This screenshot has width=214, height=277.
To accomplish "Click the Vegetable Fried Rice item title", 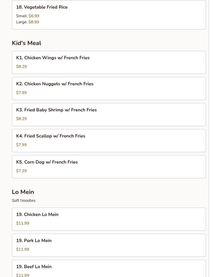I will coord(42,7).
